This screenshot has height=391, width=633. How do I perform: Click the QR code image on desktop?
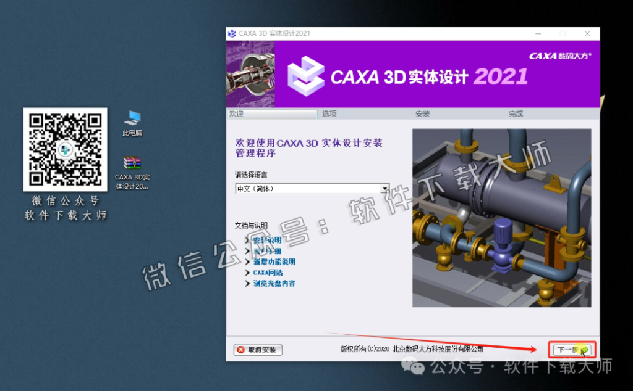[66, 149]
